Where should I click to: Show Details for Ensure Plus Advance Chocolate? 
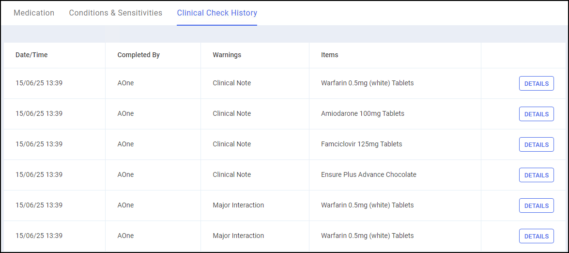click(536, 175)
